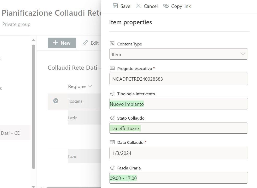Open the Stato Collaudo choice field
The width and height of the screenshot is (257, 188).
178,128
